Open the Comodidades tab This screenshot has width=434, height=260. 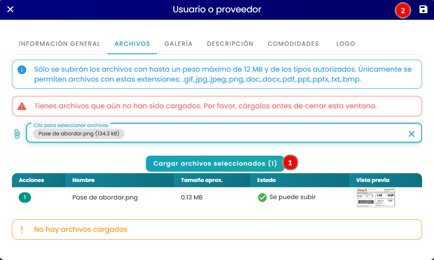pyautogui.click(x=293, y=44)
